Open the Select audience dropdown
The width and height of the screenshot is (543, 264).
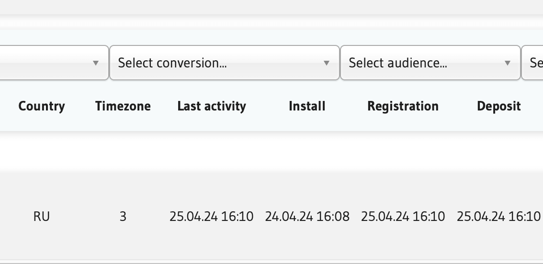tap(421, 63)
